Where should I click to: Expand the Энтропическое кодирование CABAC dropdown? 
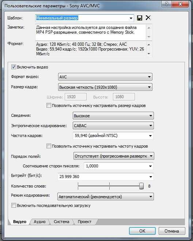pyautogui.click(x=113, y=126)
